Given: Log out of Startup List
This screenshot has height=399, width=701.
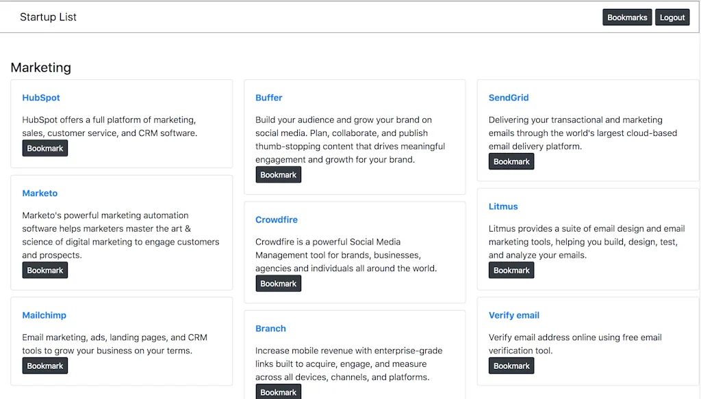Looking at the screenshot, I should point(672,16).
